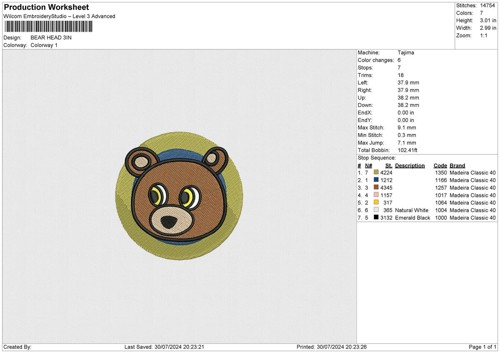This screenshot has height=353, width=500.
Task: Click the barcode under the worksheet title
Action: tap(49, 27)
